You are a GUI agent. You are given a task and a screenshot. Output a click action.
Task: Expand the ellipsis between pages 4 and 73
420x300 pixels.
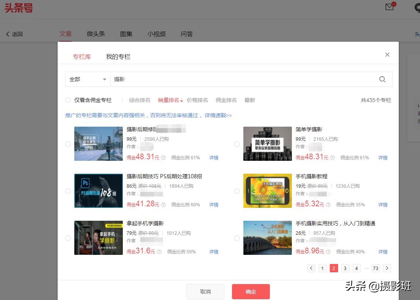coord(366,268)
